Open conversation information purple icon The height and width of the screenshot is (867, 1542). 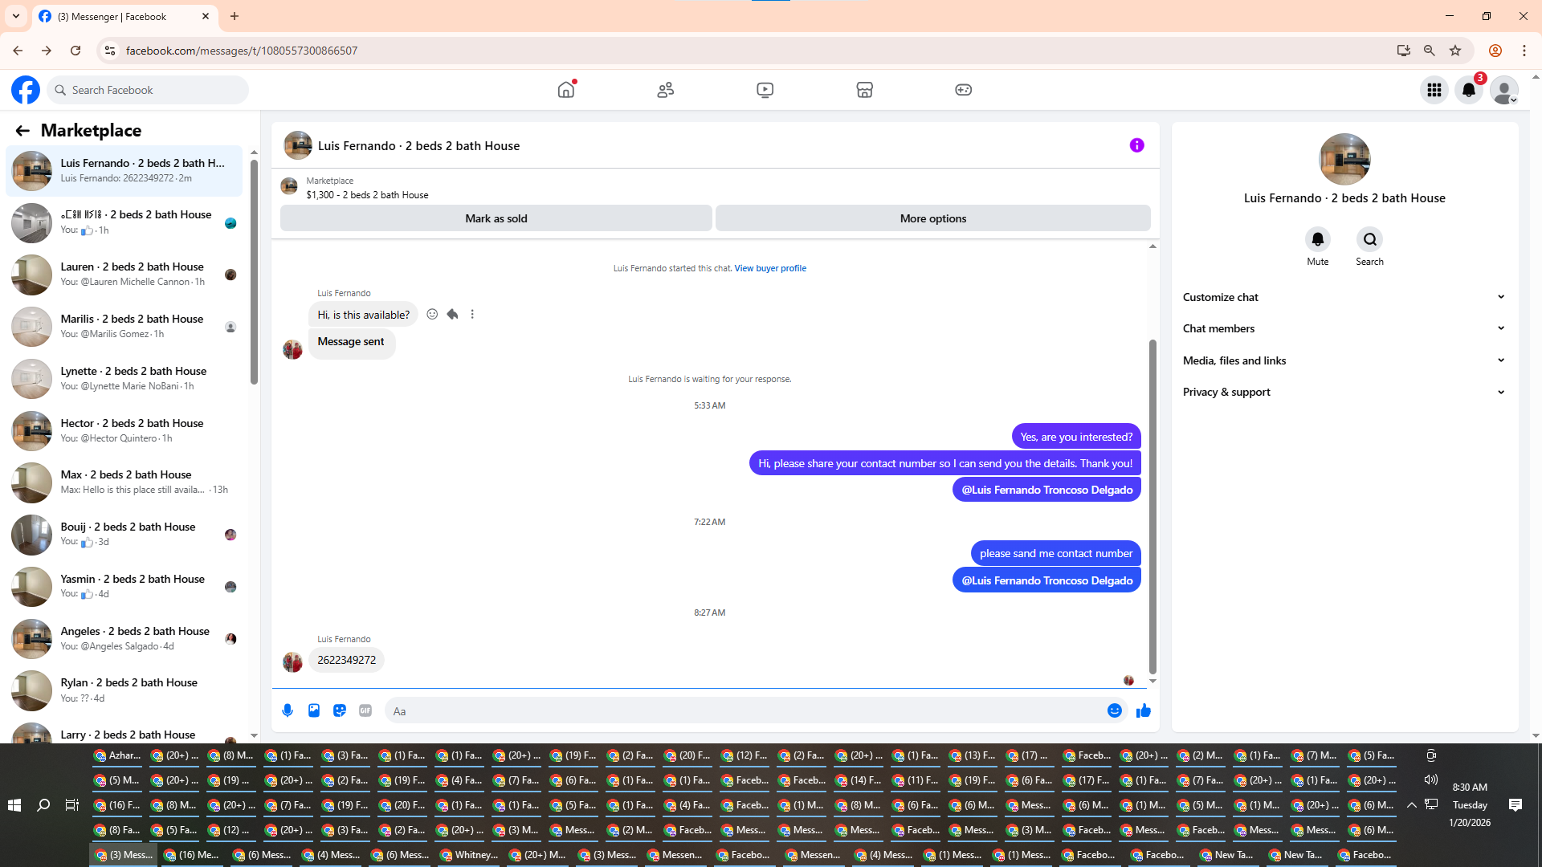pyautogui.click(x=1136, y=145)
